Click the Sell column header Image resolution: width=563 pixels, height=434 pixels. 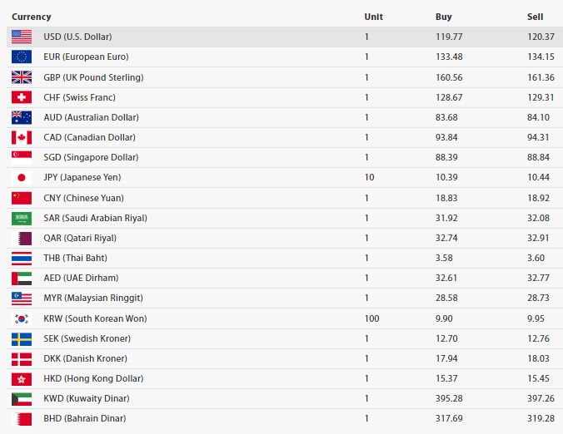535,17
